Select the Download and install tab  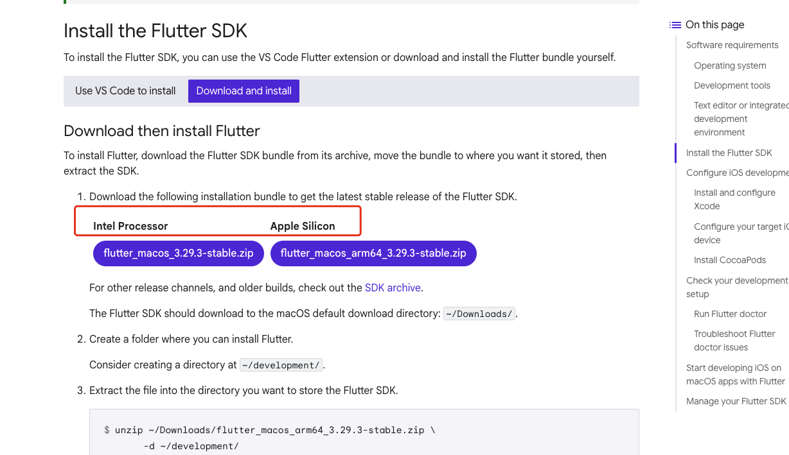coord(244,91)
